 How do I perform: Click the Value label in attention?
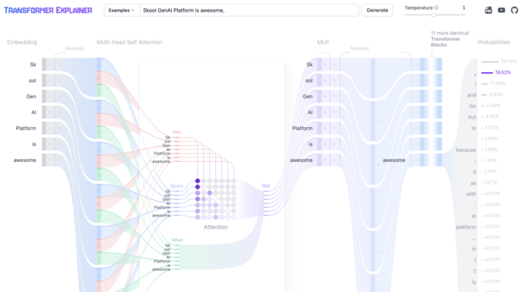coord(177,240)
